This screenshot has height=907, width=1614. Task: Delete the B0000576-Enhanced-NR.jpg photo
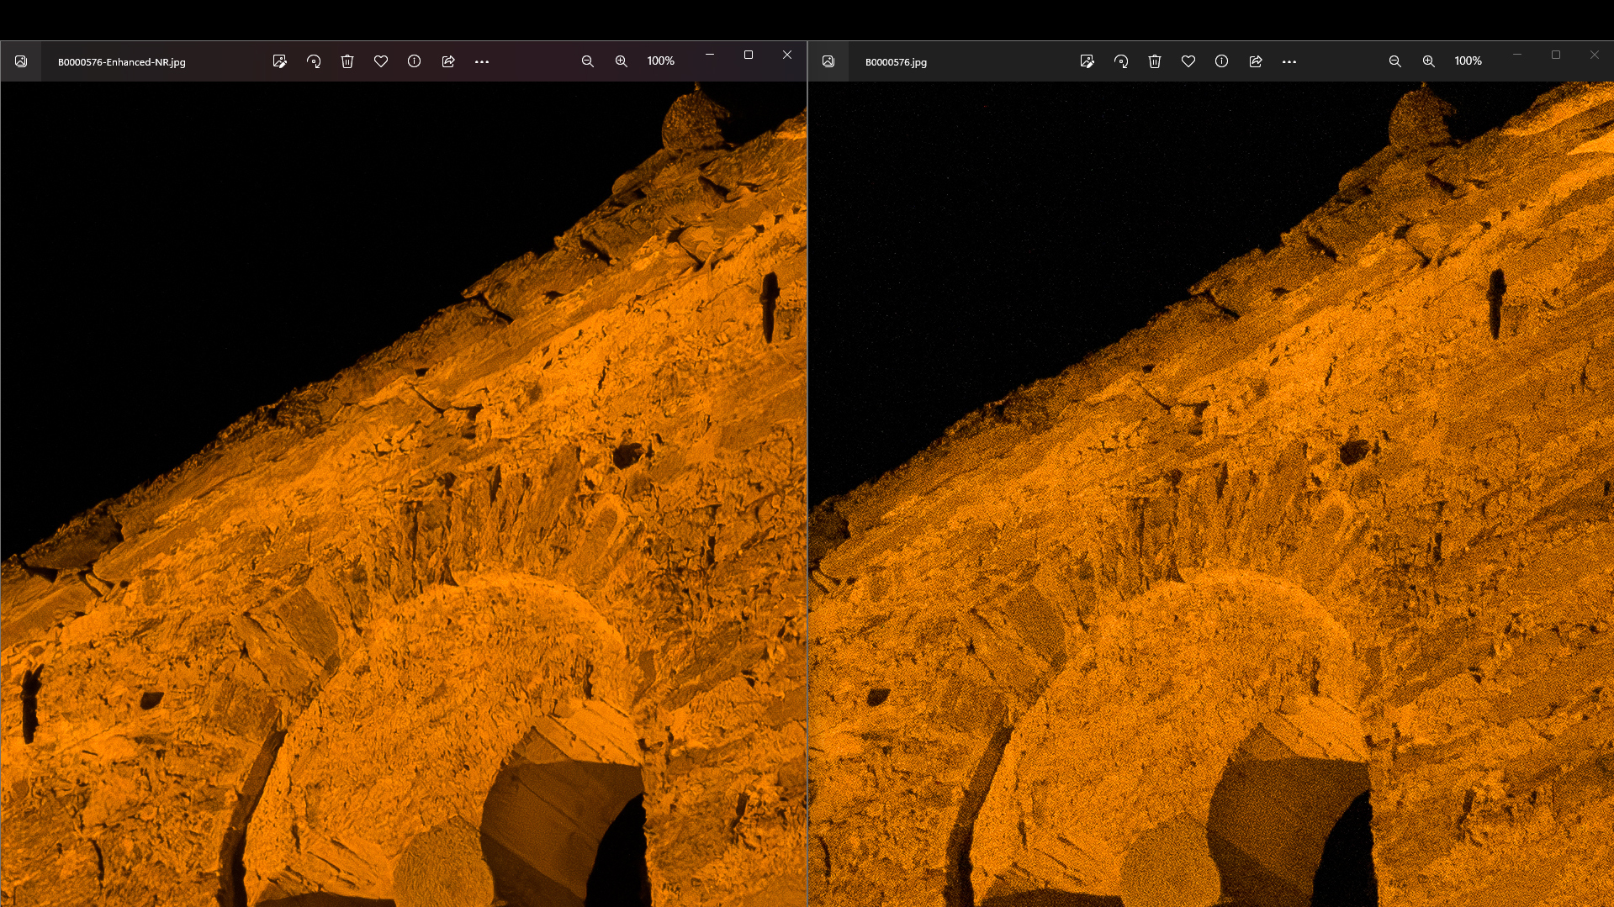pos(347,61)
